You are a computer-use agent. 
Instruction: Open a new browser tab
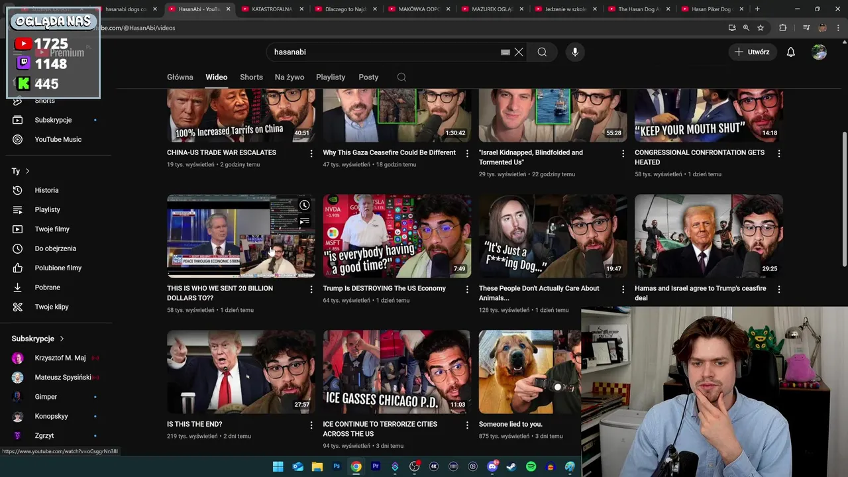pyautogui.click(x=757, y=9)
